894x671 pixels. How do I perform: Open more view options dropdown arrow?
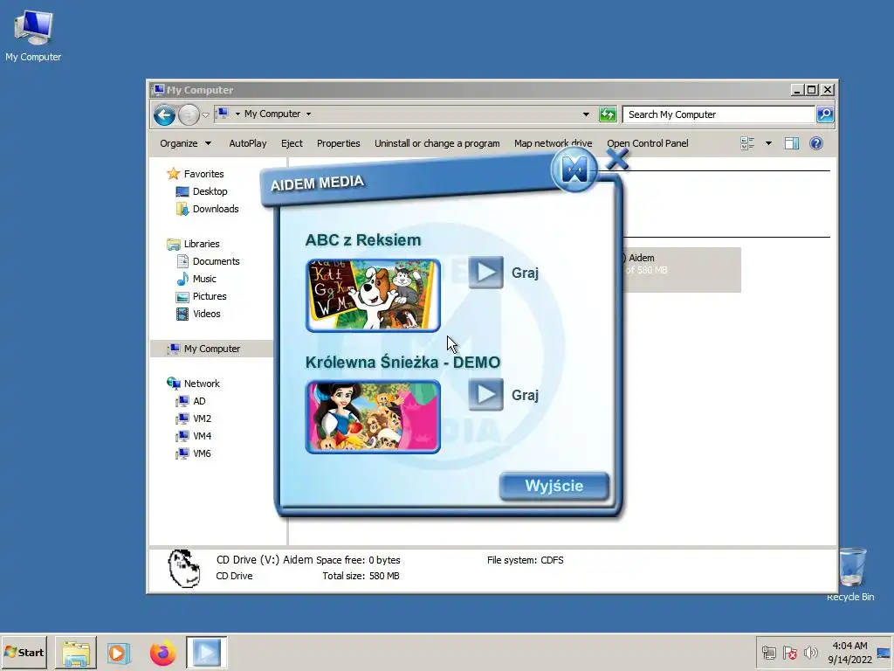(768, 143)
